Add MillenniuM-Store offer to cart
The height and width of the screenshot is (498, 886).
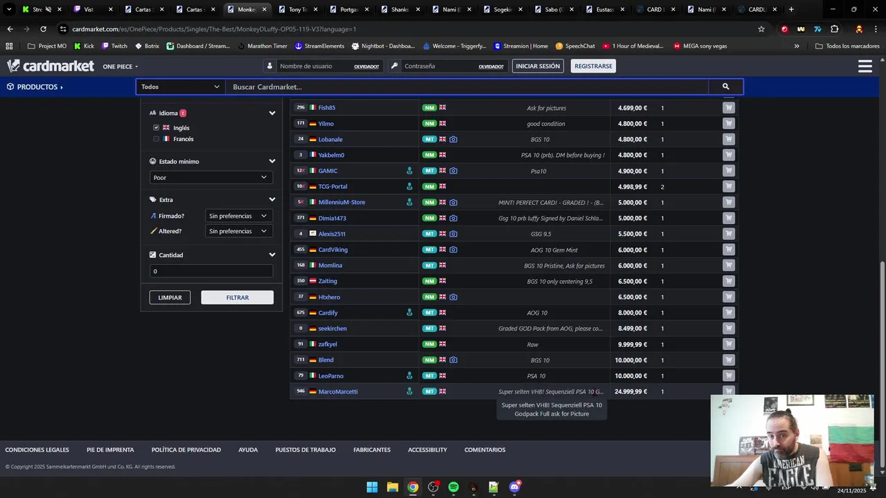(x=728, y=203)
